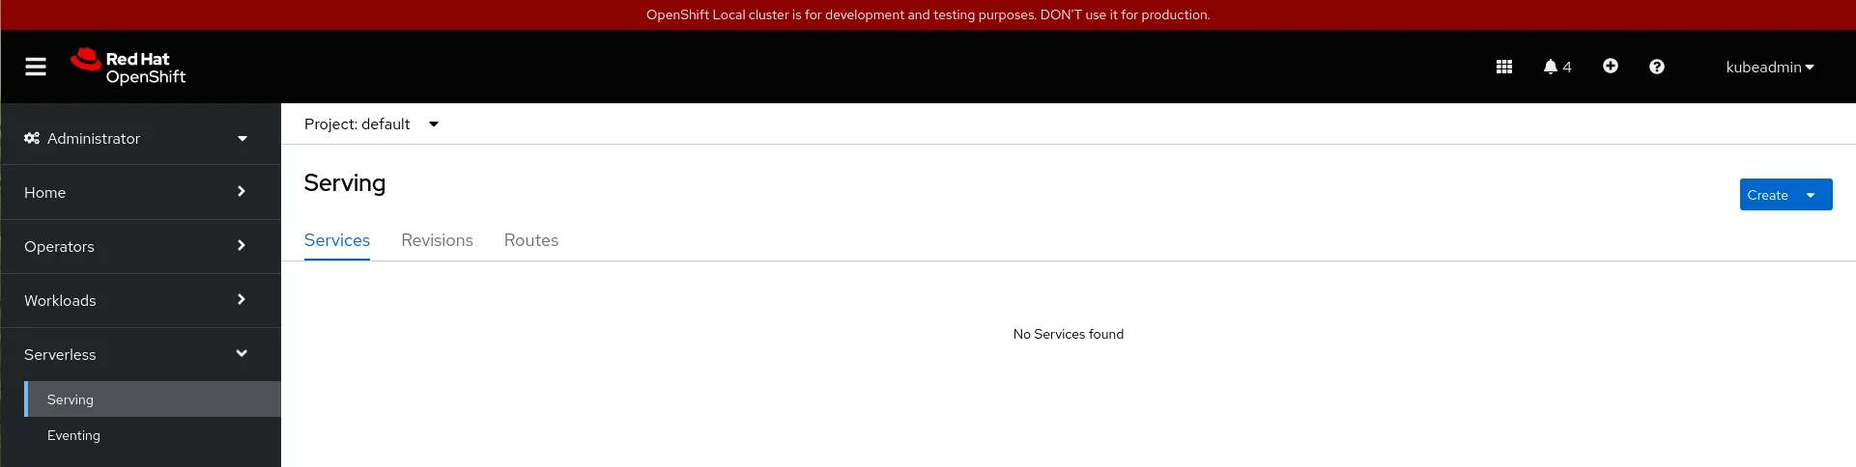
Task: Expand the Operators navigation section
Action: click(x=140, y=246)
